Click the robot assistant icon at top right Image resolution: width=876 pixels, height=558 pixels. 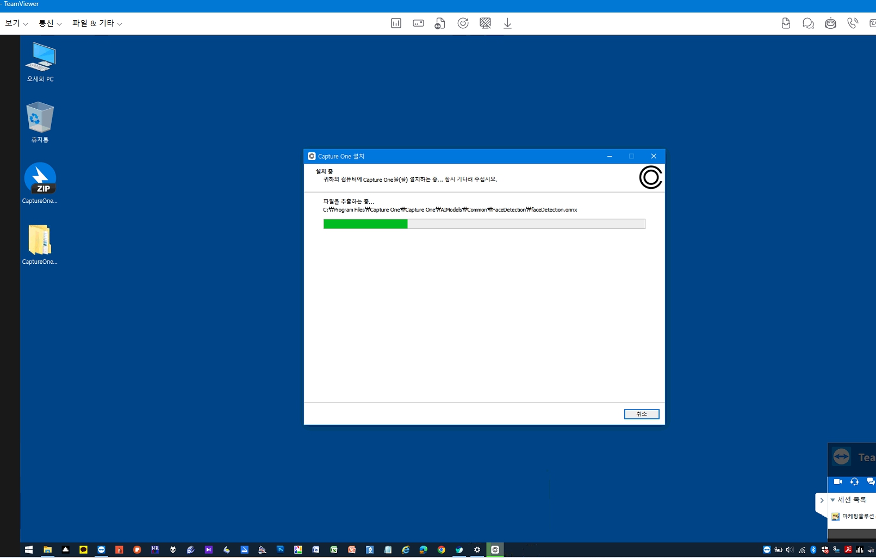point(830,23)
